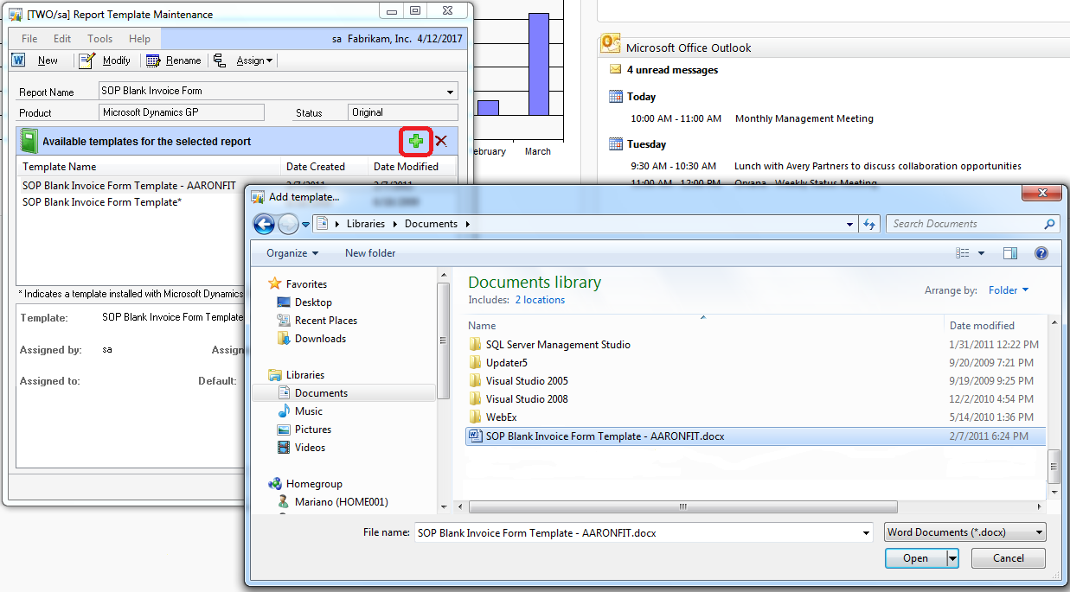Click the Search Documents field
Image resolution: width=1070 pixels, height=592 pixels.
click(x=964, y=224)
